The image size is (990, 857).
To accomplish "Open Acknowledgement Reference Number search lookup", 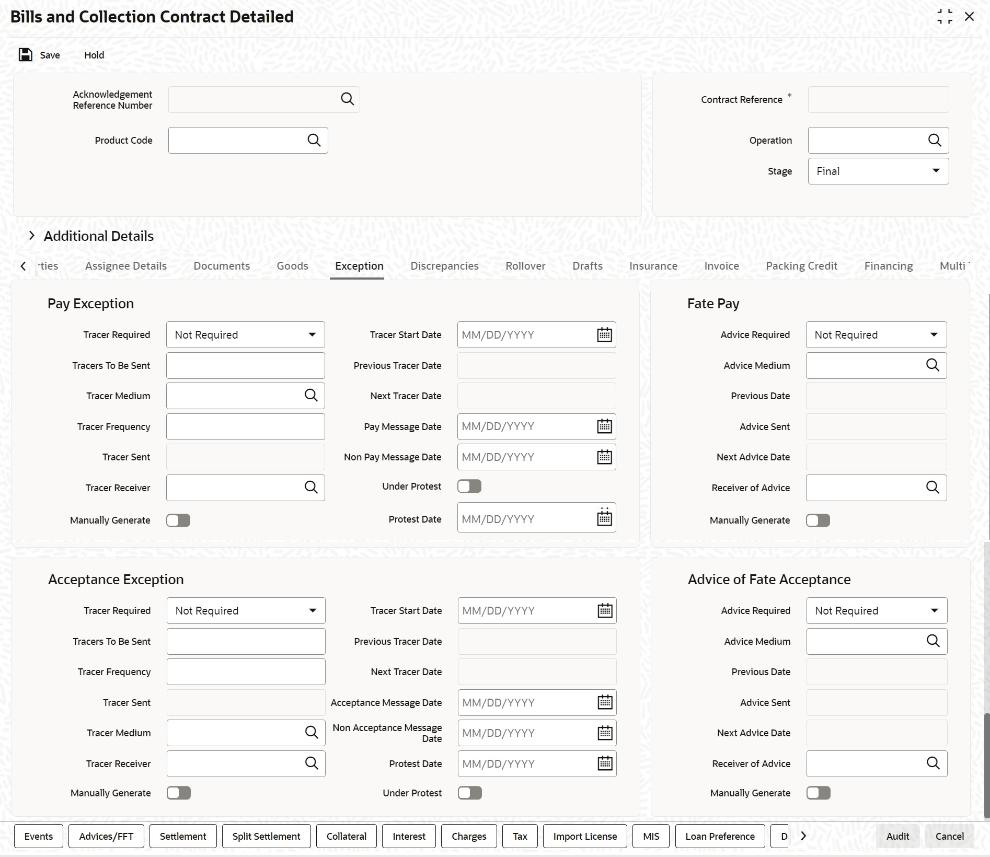I will point(347,99).
